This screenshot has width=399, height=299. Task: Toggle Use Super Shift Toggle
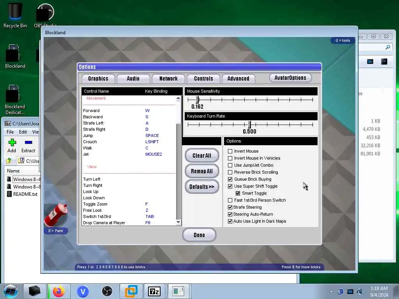(230, 186)
